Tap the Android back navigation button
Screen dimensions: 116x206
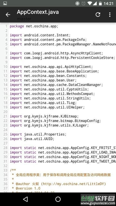click(x=25, y=199)
